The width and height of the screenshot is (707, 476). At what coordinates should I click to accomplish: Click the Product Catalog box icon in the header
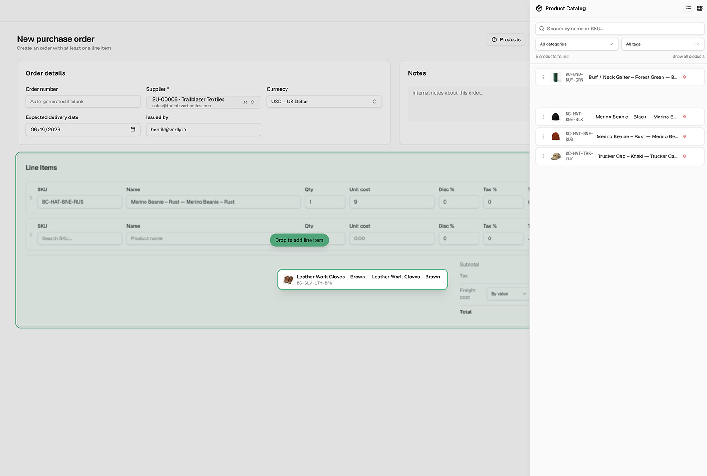pos(539,9)
